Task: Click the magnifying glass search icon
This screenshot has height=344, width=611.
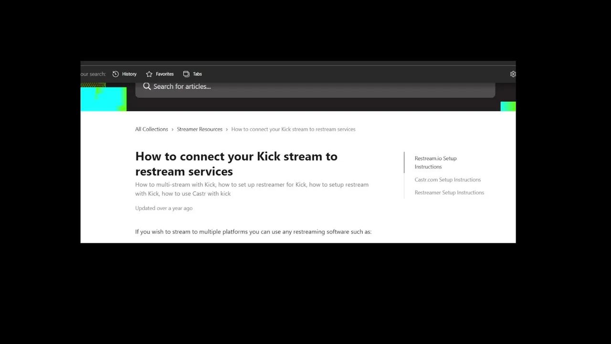Action: [147, 86]
